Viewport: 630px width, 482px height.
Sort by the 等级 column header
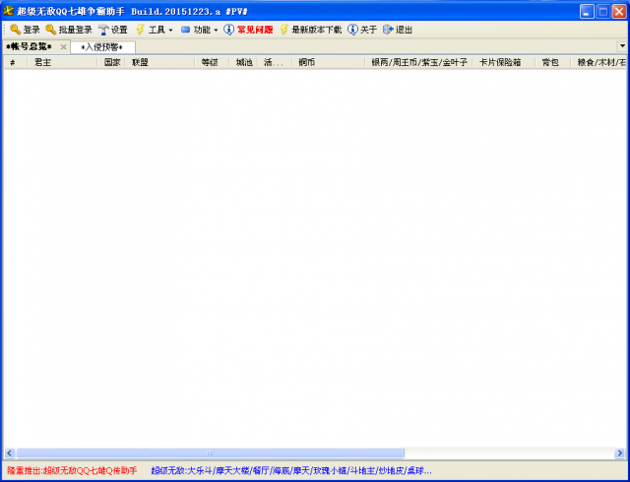point(209,62)
